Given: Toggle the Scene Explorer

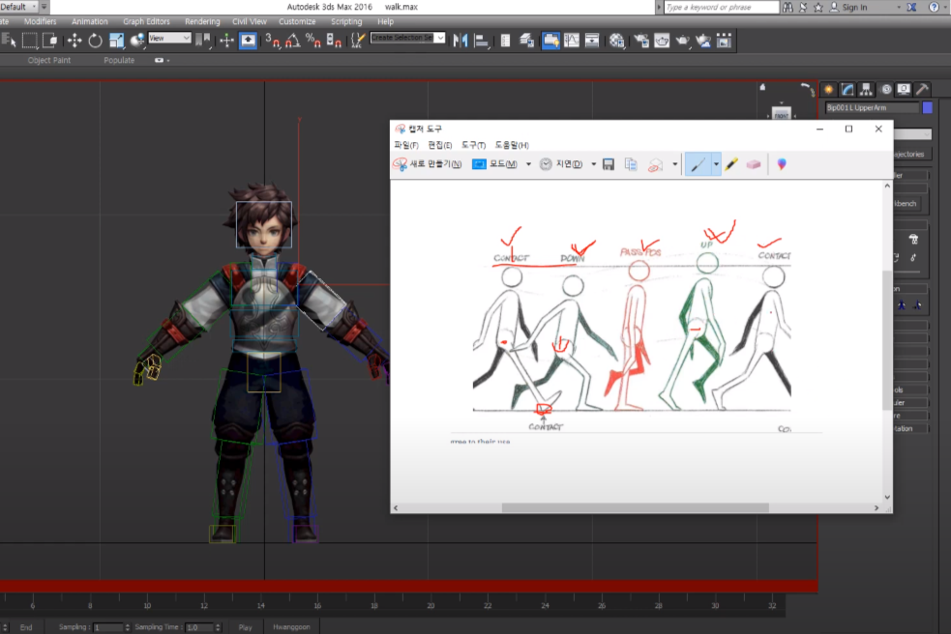Looking at the screenshot, I should point(505,41).
